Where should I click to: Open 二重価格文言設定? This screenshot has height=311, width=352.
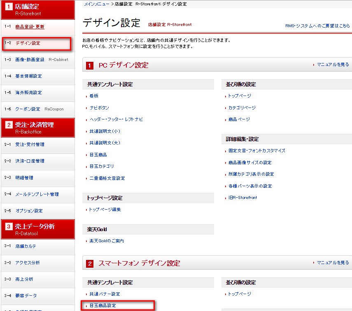[x=107, y=178]
